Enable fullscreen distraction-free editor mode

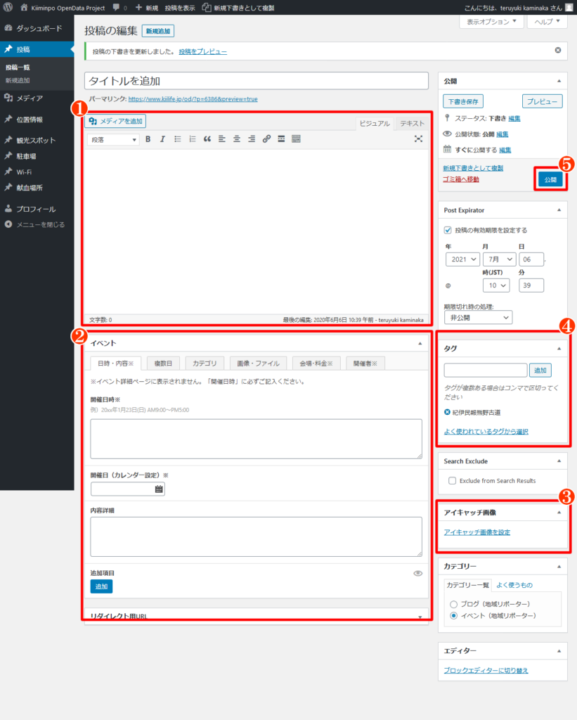418,139
